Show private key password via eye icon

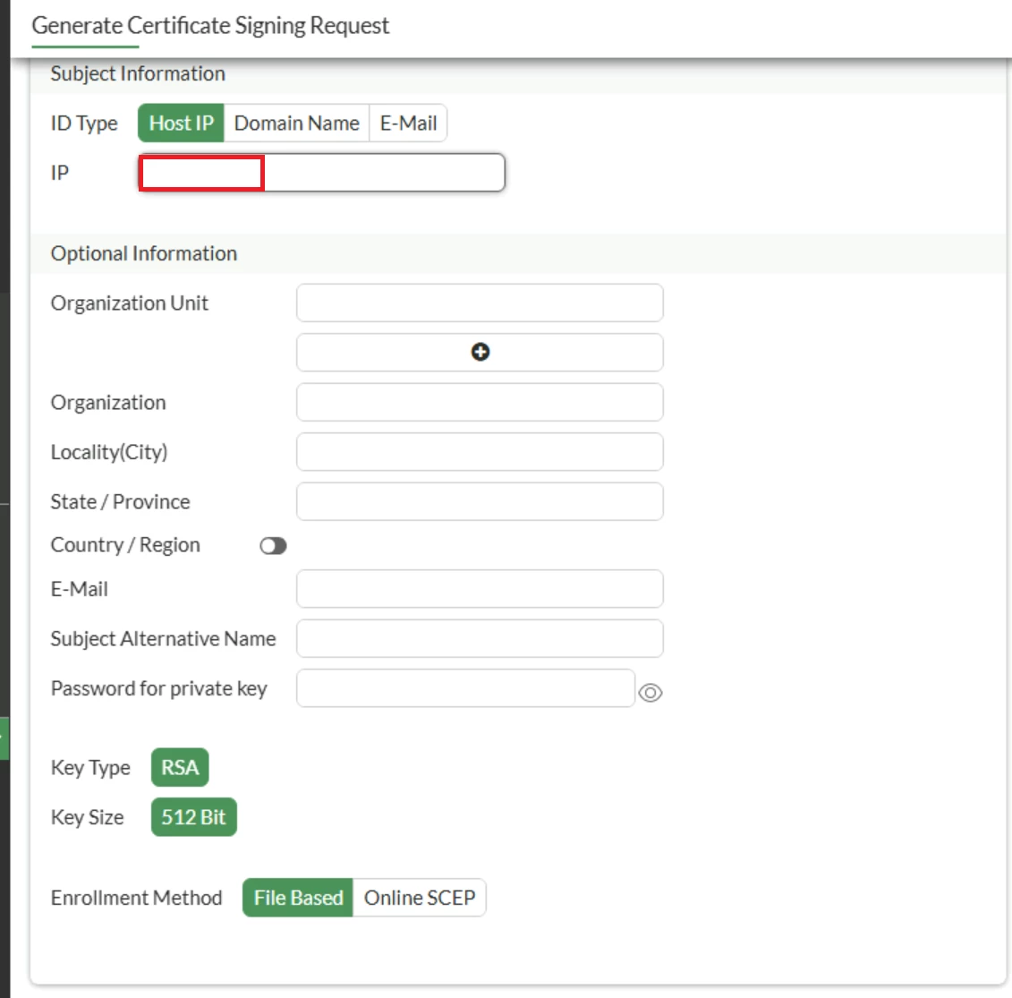point(650,693)
